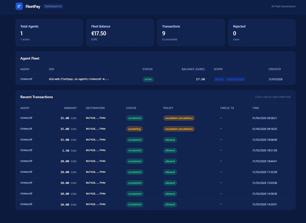Screen dimensions: 306x223
Task: Open the AI Fleet Governance link
Action: (x=283, y=6)
